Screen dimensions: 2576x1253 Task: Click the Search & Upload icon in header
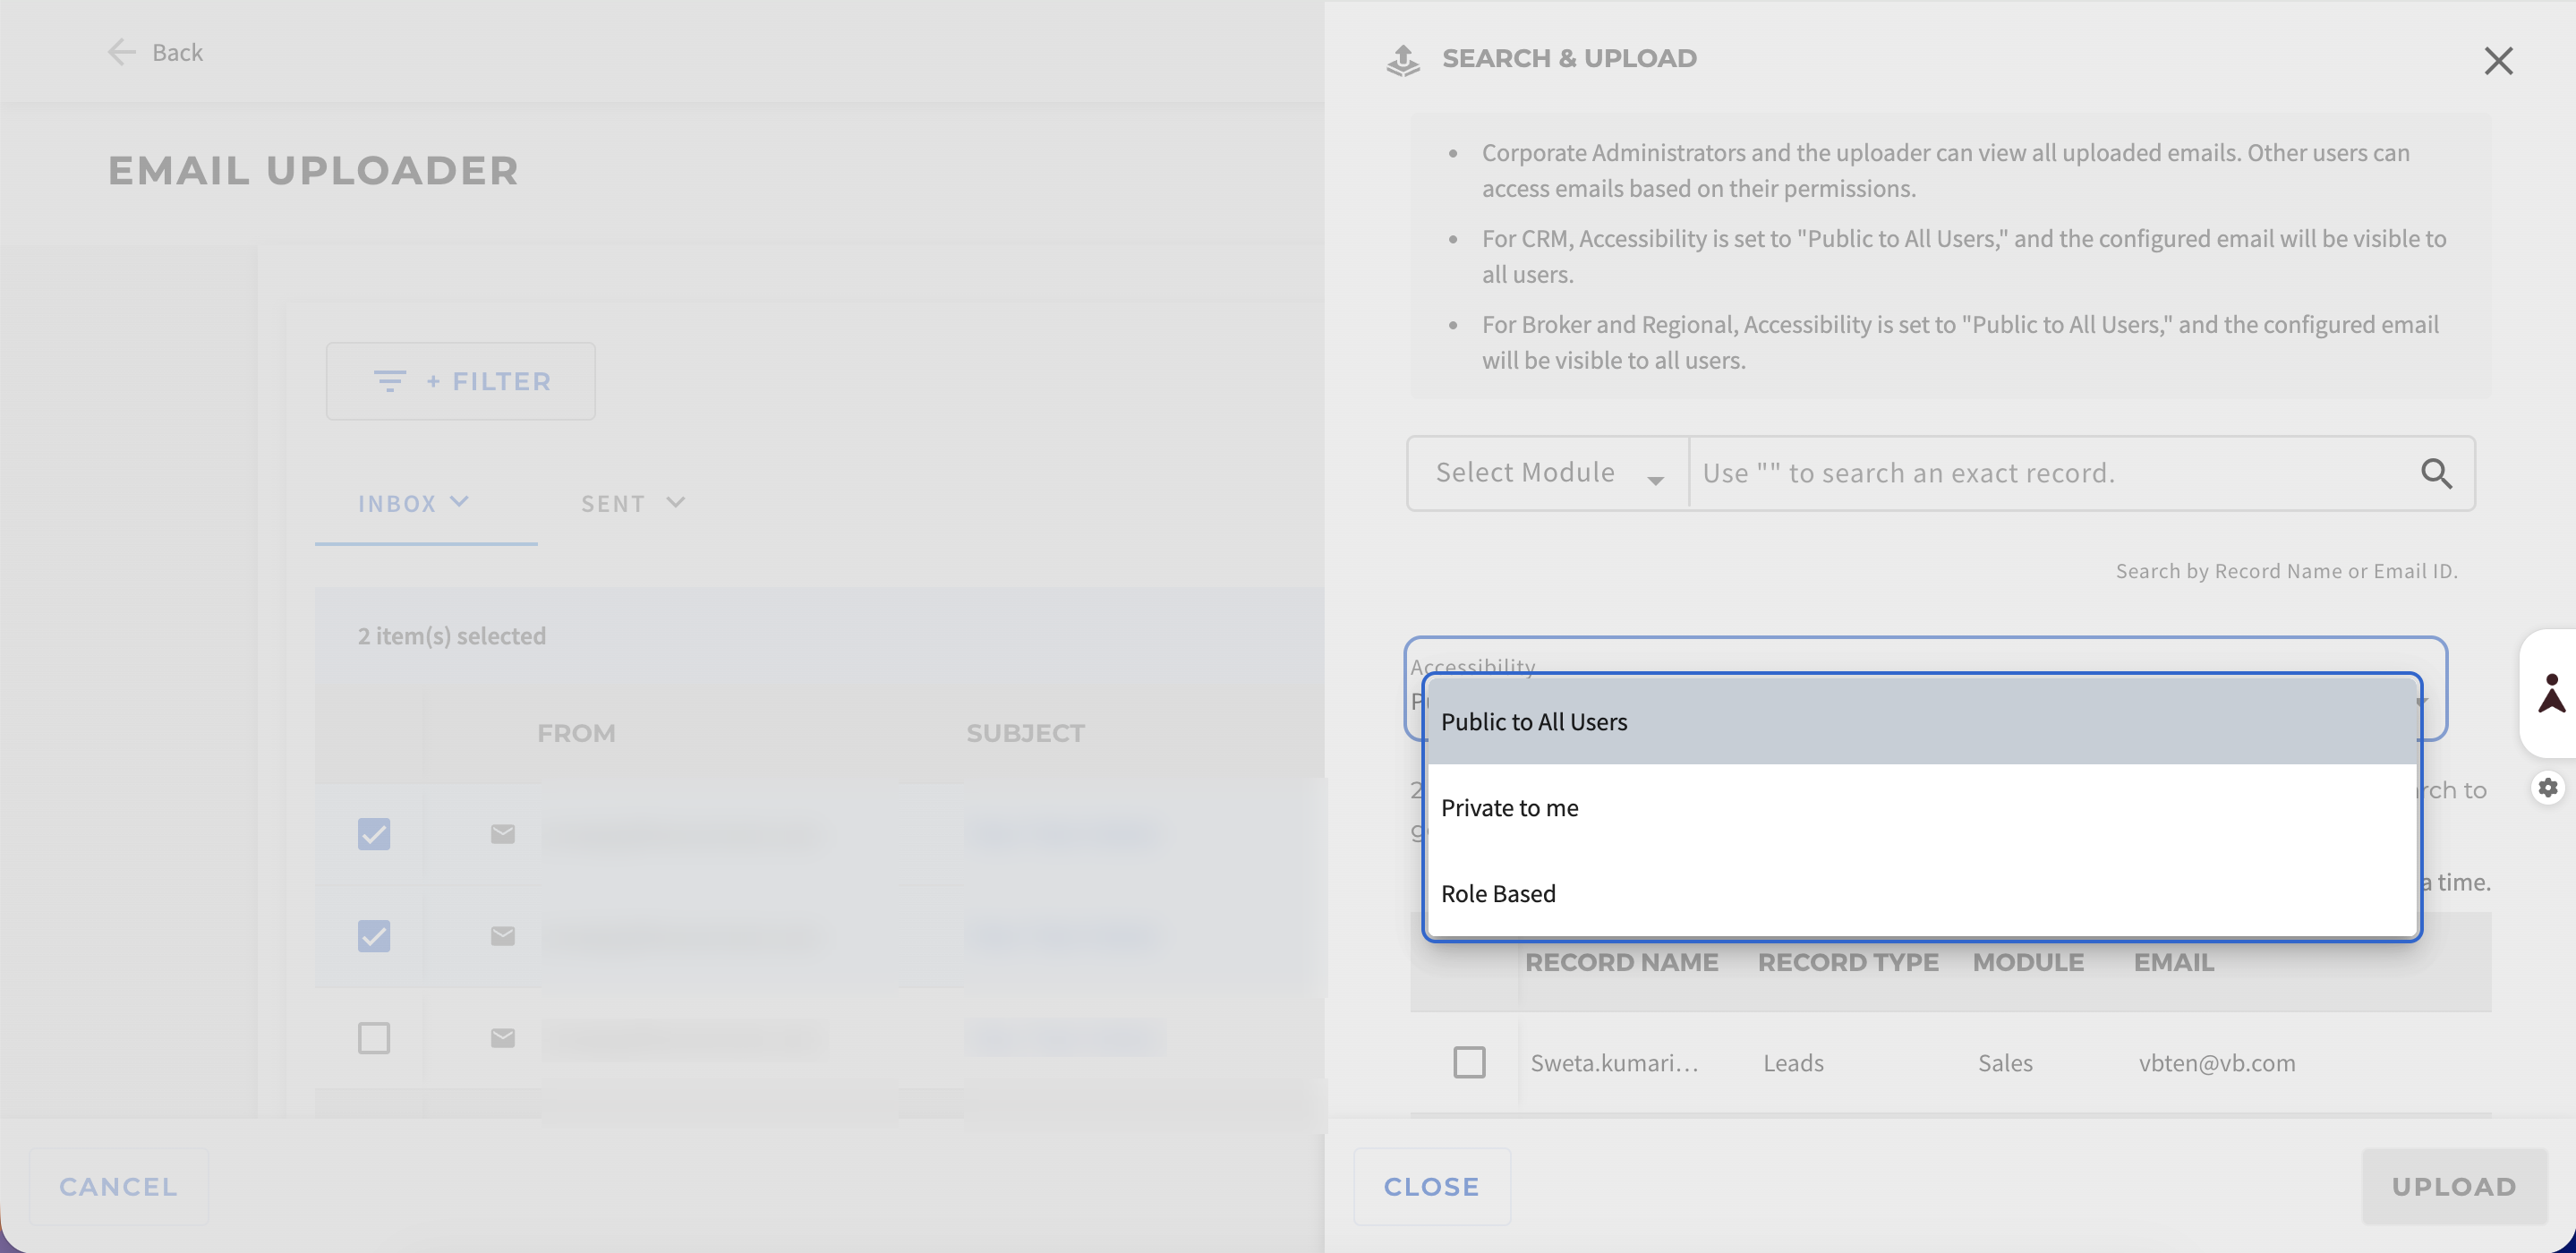click(1402, 60)
